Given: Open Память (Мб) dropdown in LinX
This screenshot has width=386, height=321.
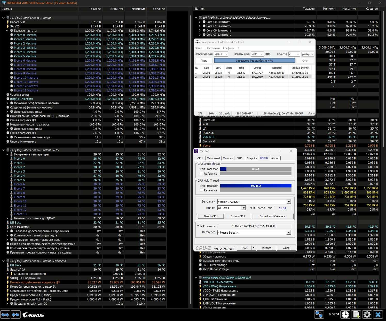Looking at the screenshot, I should (262, 54).
